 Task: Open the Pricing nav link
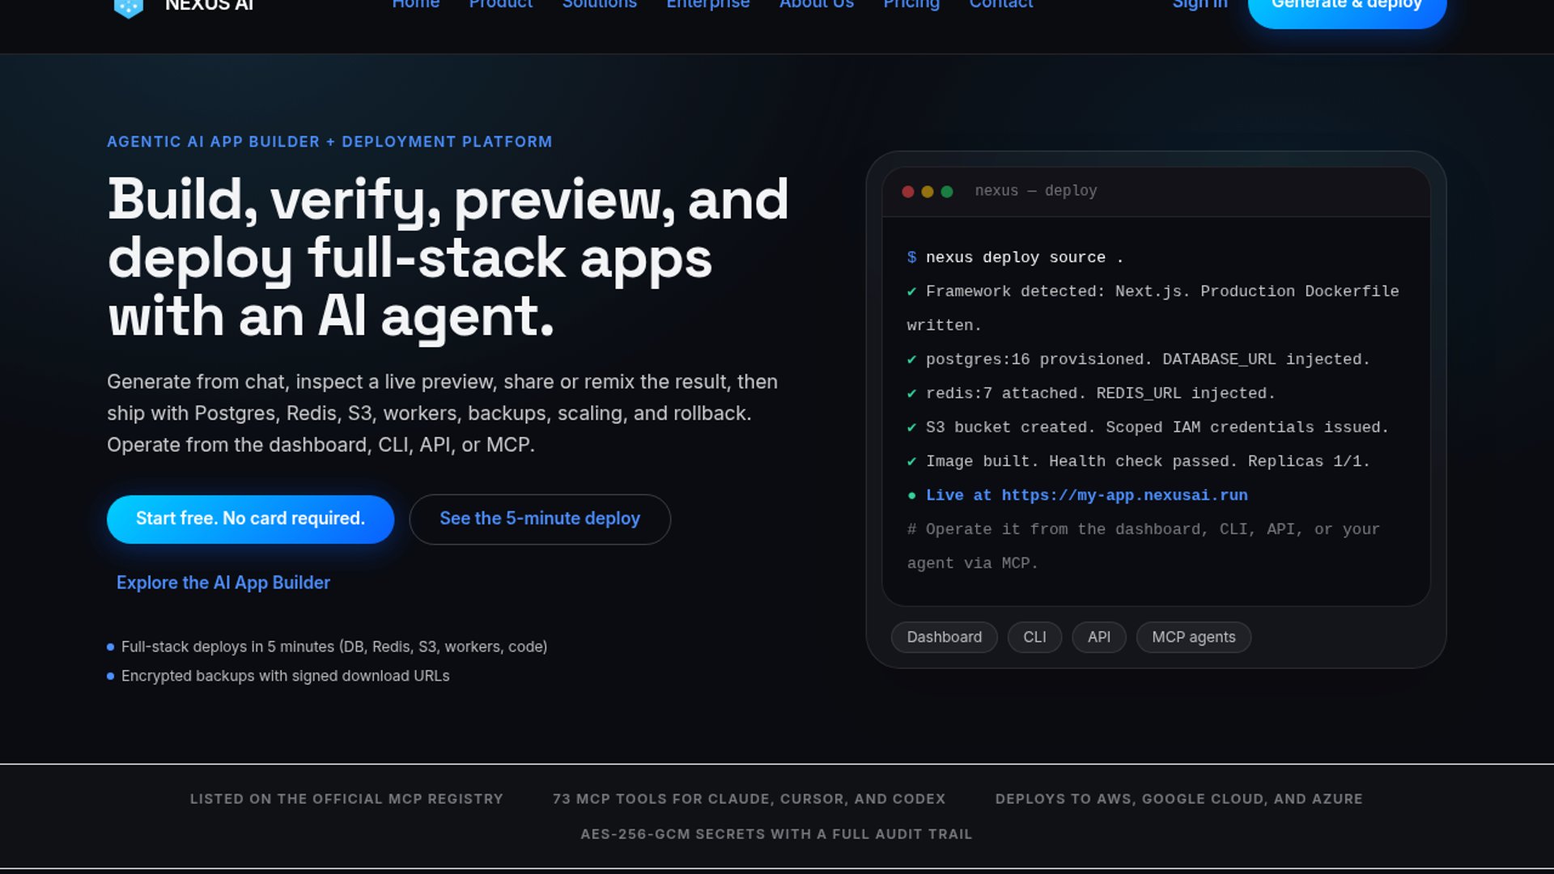tap(911, 4)
